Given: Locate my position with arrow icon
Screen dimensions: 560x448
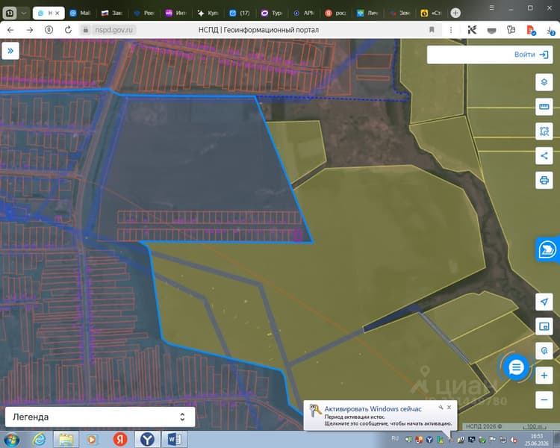Looking at the screenshot, I should pyautogui.click(x=544, y=302).
